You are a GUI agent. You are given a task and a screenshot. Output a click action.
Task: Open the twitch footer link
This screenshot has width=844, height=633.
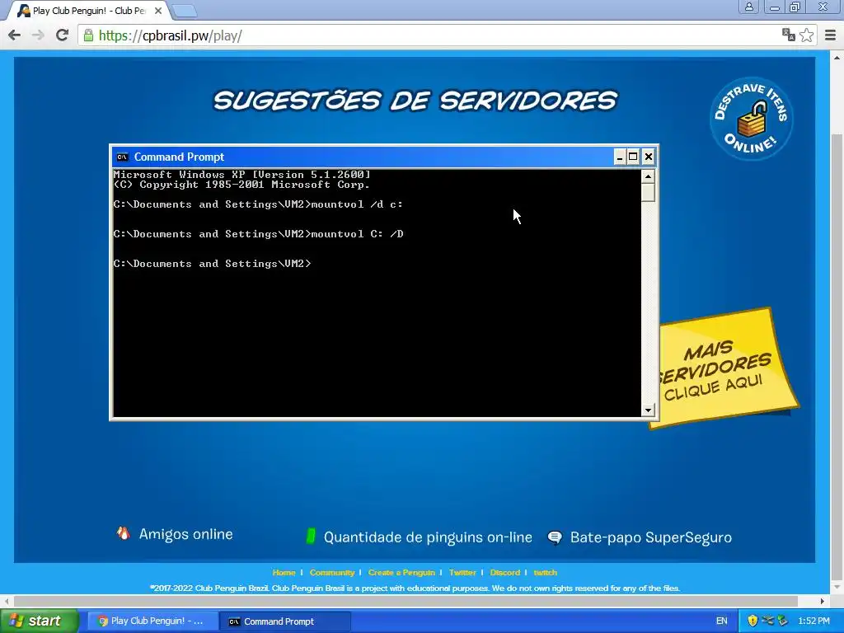coord(546,572)
